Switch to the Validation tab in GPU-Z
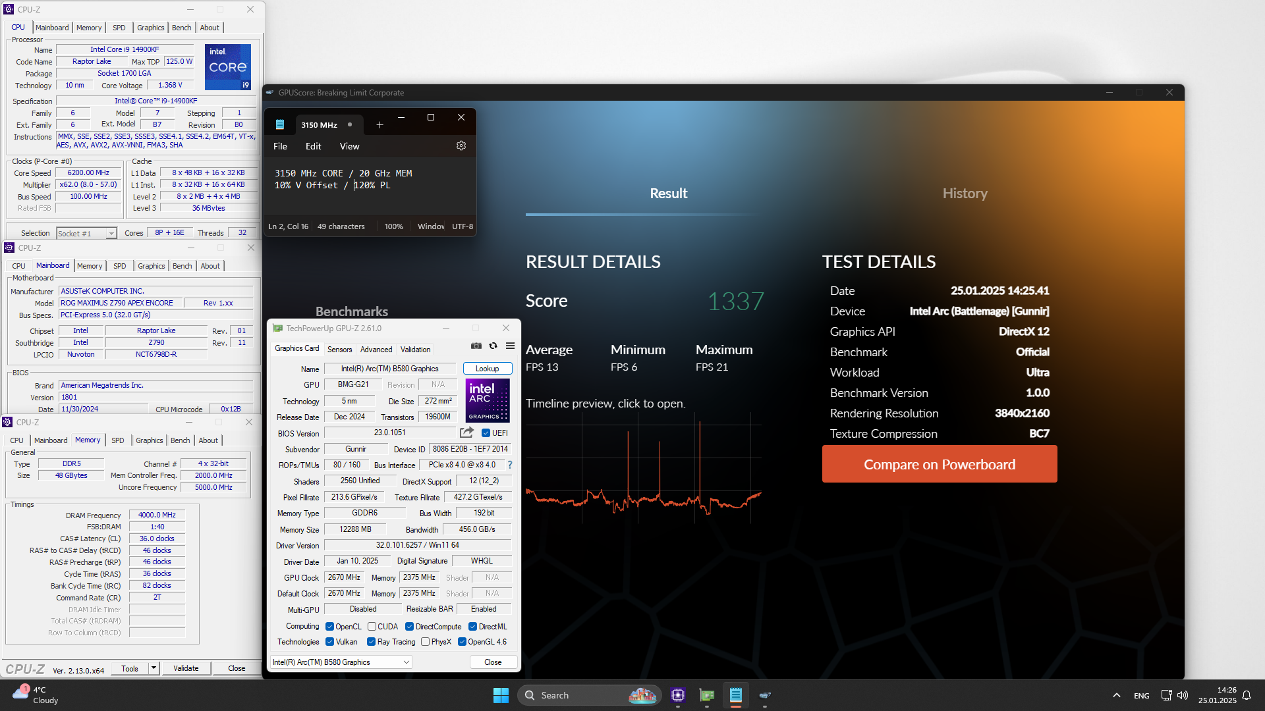1265x711 pixels. click(x=415, y=349)
